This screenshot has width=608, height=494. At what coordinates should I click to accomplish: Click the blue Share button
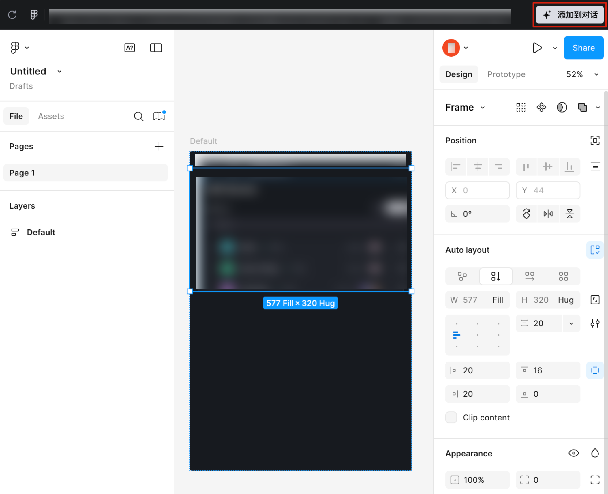(583, 48)
